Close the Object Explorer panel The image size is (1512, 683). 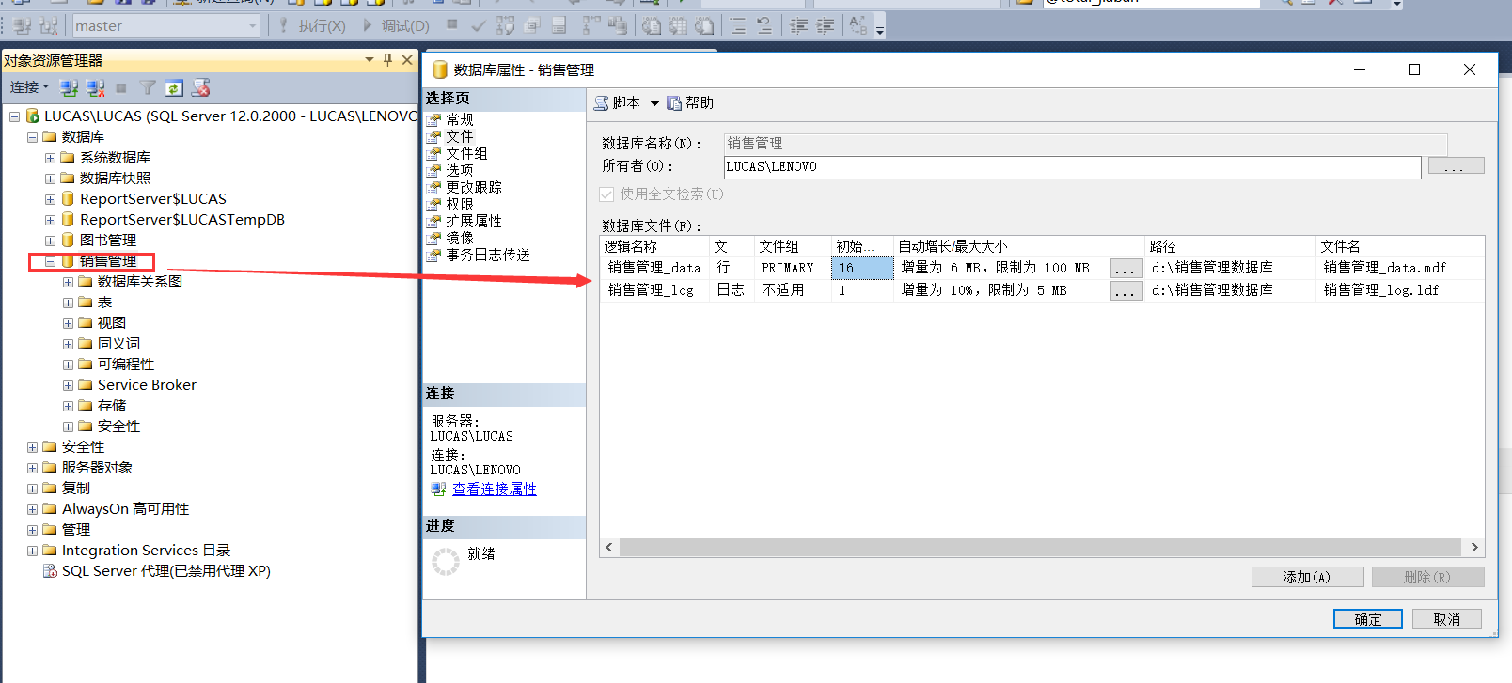pos(407,59)
